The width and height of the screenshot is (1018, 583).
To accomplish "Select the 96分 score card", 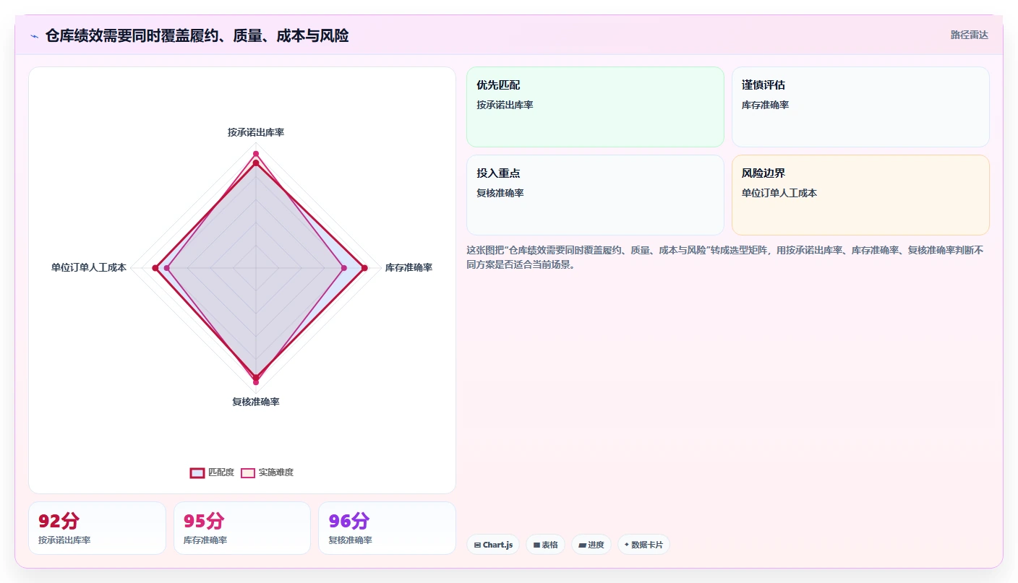I will coord(387,528).
